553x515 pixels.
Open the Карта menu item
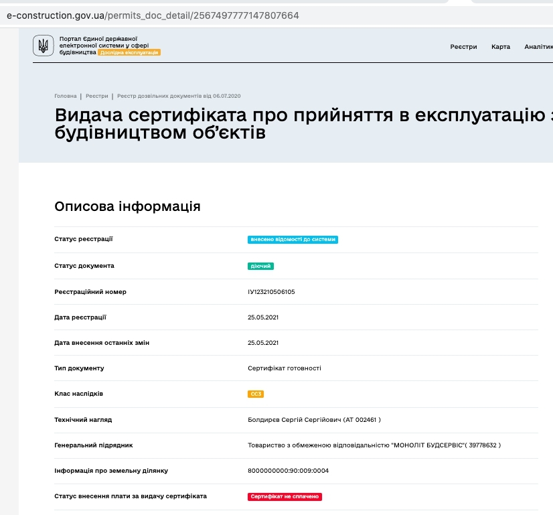(501, 47)
